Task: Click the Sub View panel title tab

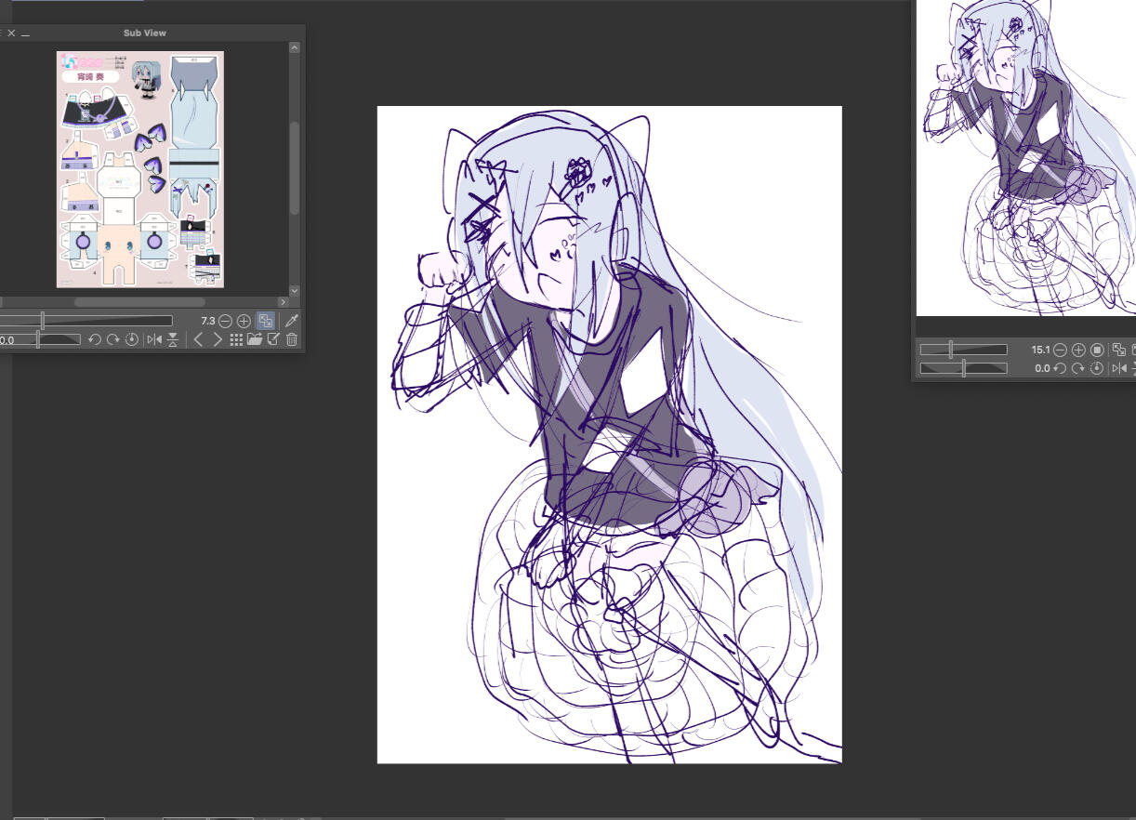Action: pos(144,33)
